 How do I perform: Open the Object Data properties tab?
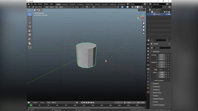pyautogui.click(x=148, y=85)
